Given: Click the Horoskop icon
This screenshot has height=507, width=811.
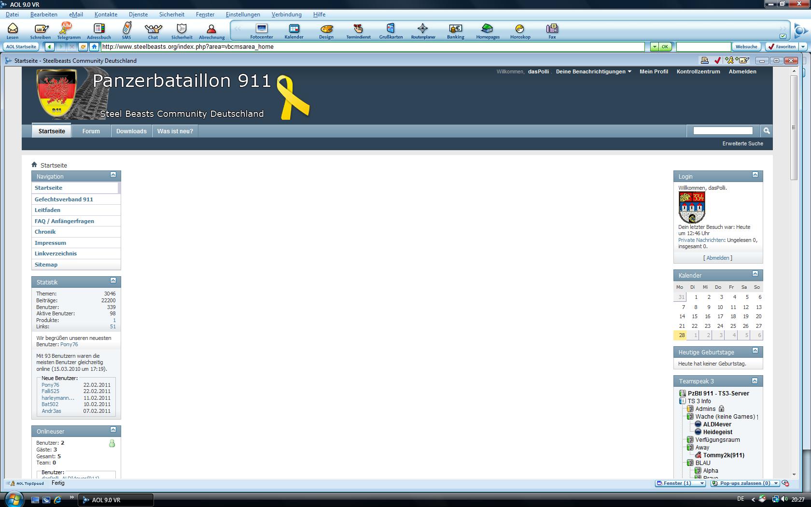Looking at the screenshot, I should coord(520,30).
